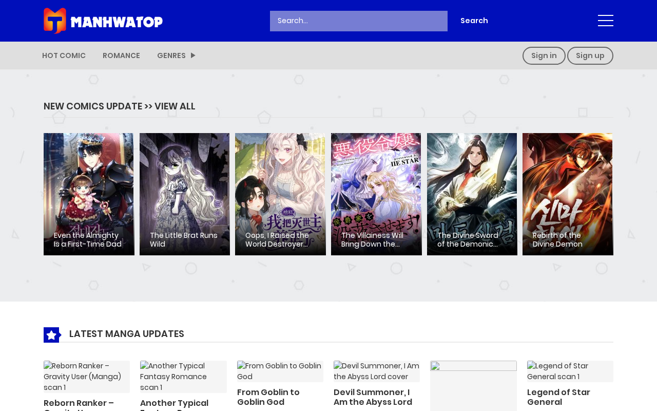
Task: Open The Villainess Will Bring Down cover
Action: (x=376, y=194)
